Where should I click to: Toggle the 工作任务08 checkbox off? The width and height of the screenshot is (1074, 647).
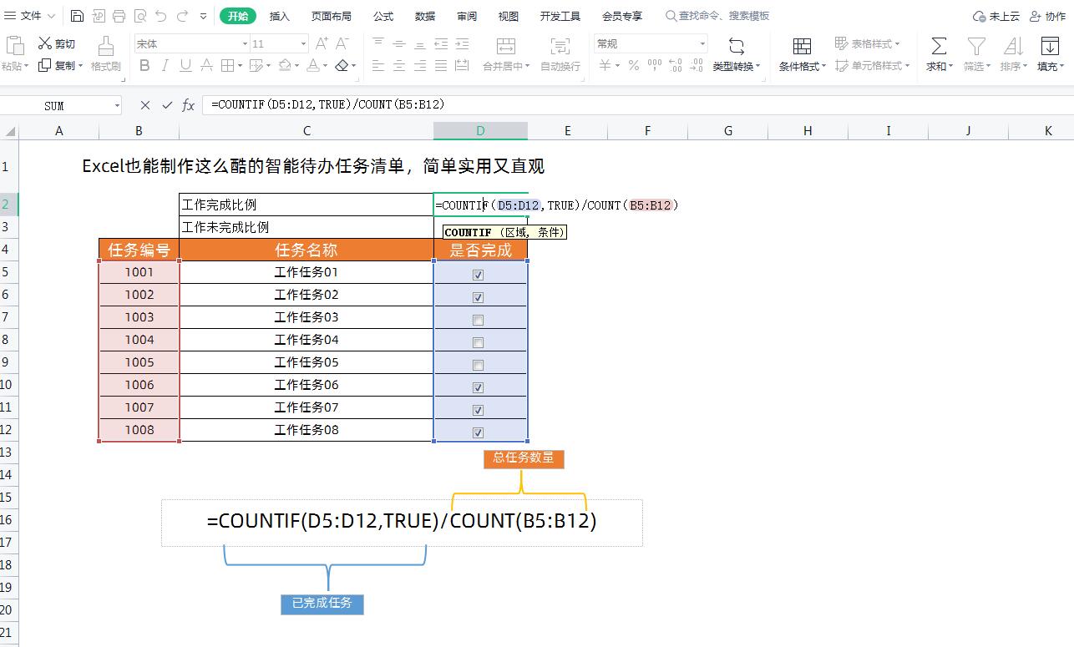478,432
